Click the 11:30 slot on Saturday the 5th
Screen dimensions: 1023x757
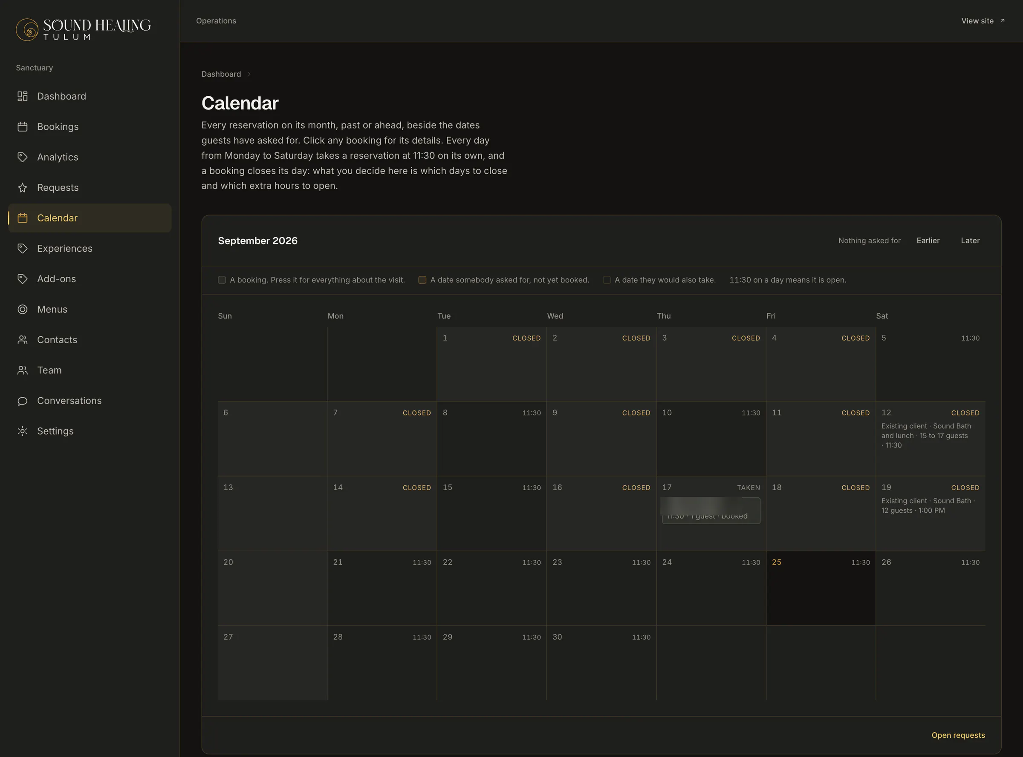(970, 338)
